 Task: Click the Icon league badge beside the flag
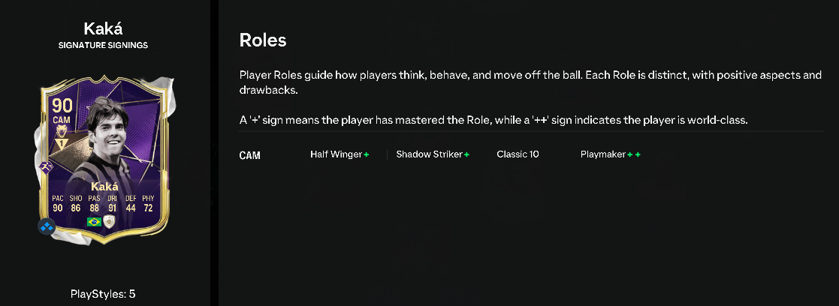tap(109, 221)
